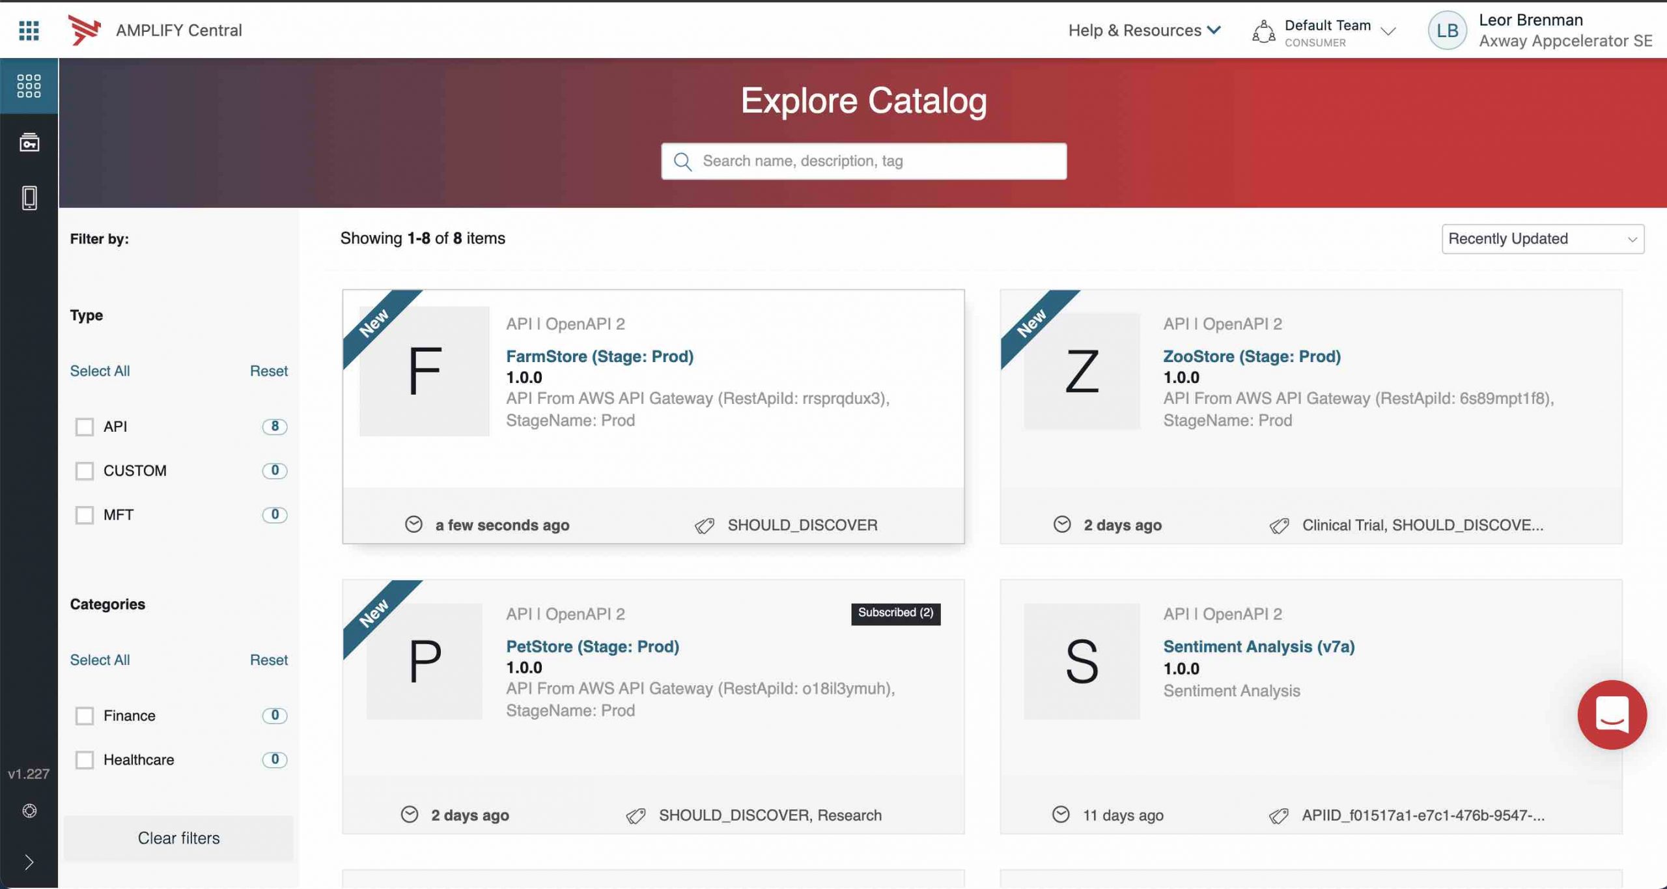Viewport: 1667px width, 889px height.
Task: Click tag icon on ZooStore card
Action: point(1279,526)
